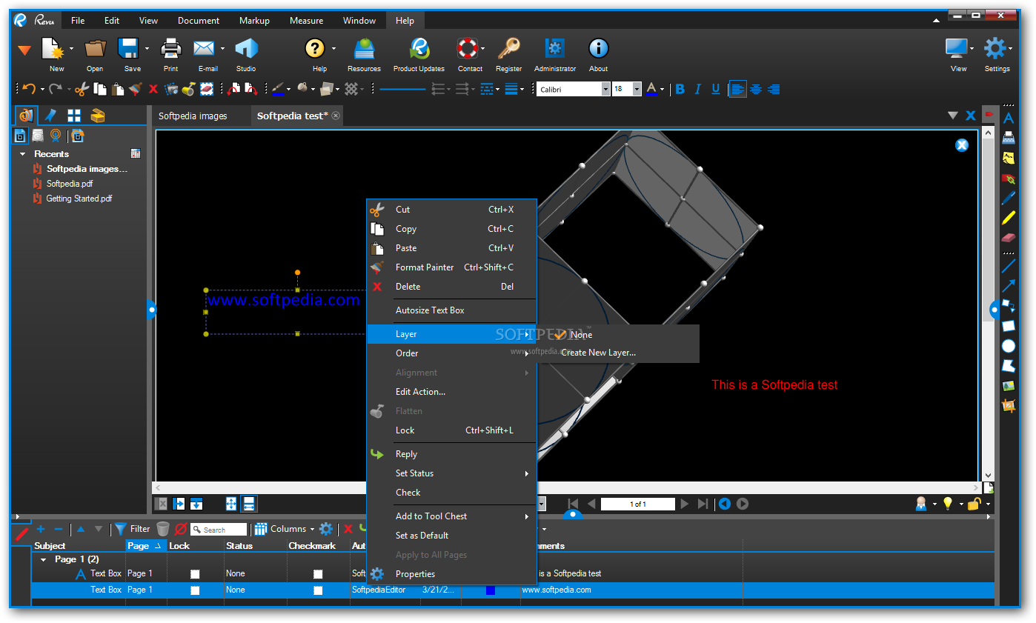Screen dimensions: 1036x623
Task: Open the Measure menu
Action: (307, 21)
